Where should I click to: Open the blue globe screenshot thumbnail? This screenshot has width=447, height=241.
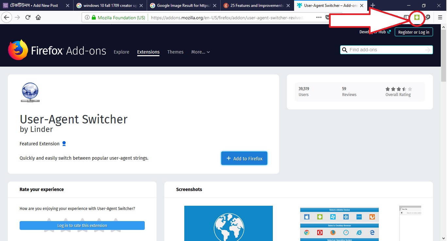228,223
